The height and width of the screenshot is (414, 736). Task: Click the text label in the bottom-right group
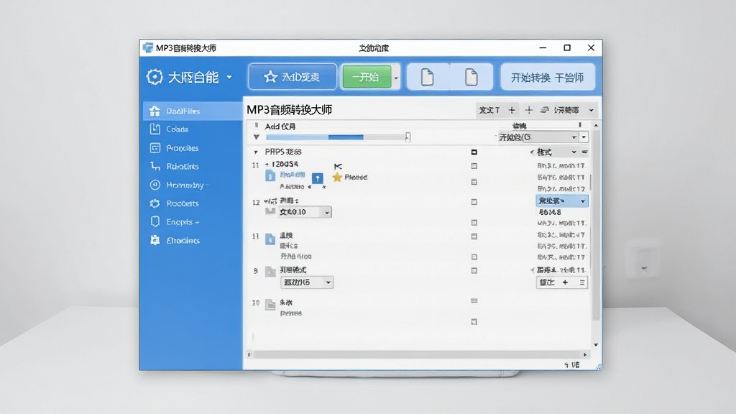pyautogui.click(x=547, y=282)
